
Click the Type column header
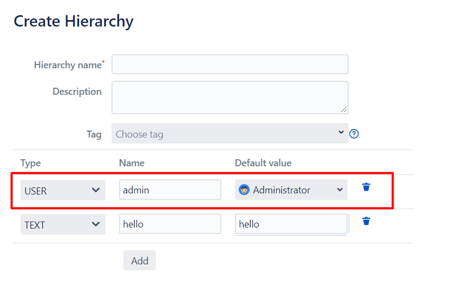(31, 163)
